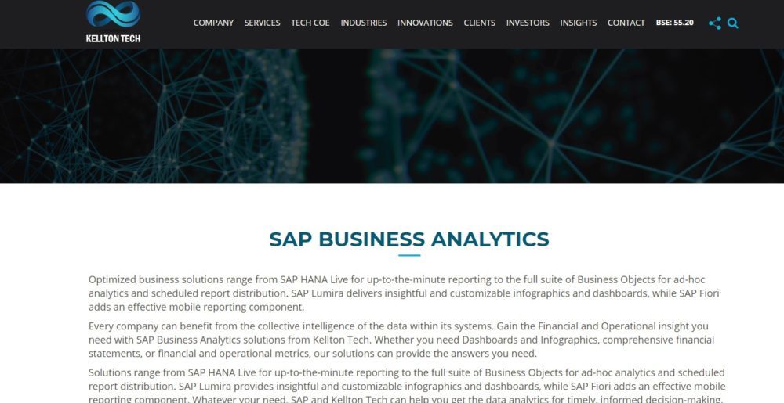
Task: Select the Industries navigation item
Action: (364, 23)
